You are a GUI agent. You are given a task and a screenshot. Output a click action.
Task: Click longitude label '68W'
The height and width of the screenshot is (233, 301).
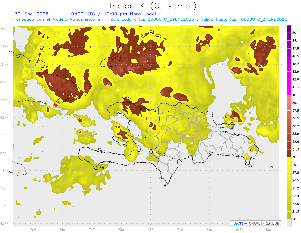pos(268,230)
